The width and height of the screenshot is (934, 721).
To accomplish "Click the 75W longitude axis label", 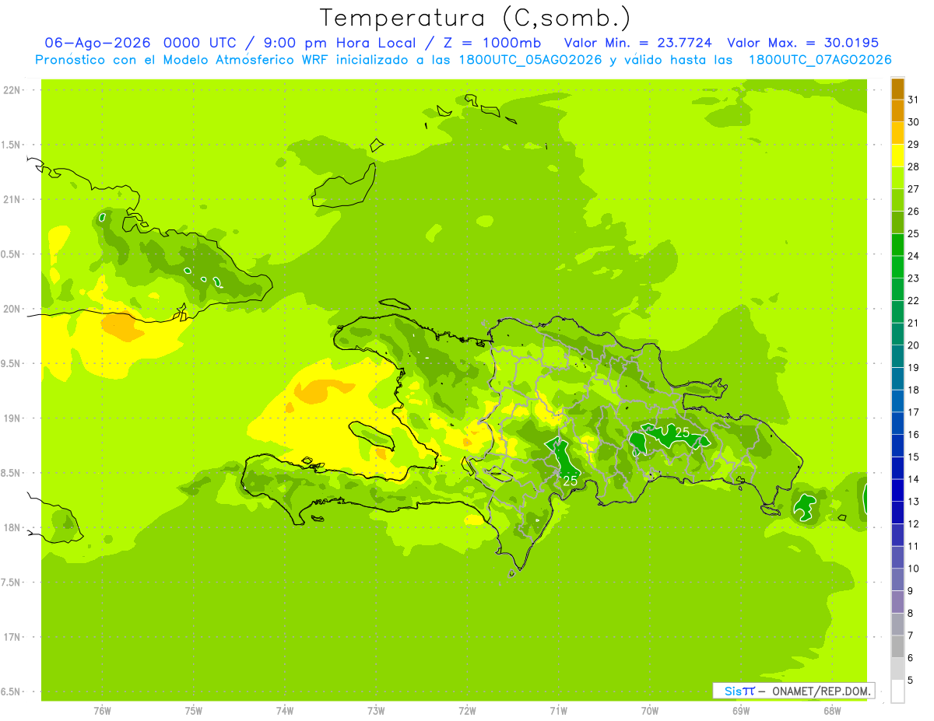I will click(194, 711).
